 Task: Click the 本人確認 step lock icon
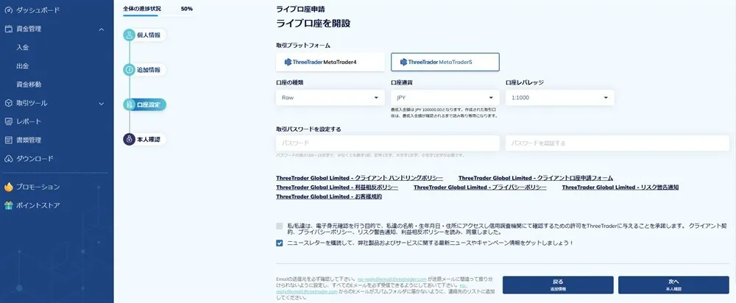(129, 139)
